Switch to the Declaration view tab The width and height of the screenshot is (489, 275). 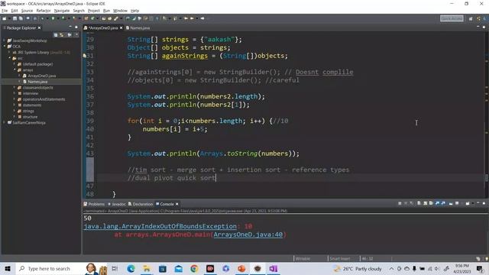point(141,204)
